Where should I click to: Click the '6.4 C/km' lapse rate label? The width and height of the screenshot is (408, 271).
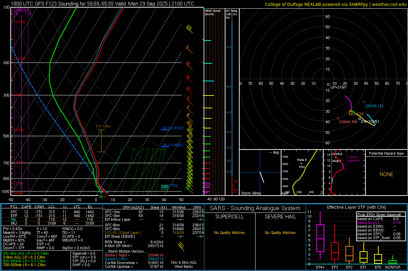click(103, 126)
